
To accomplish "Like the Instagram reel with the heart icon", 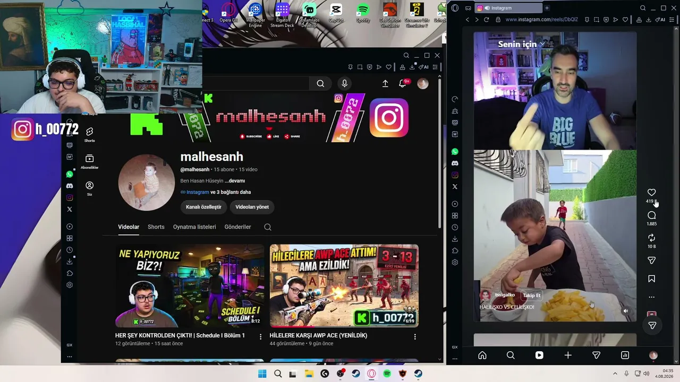I will [651, 193].
